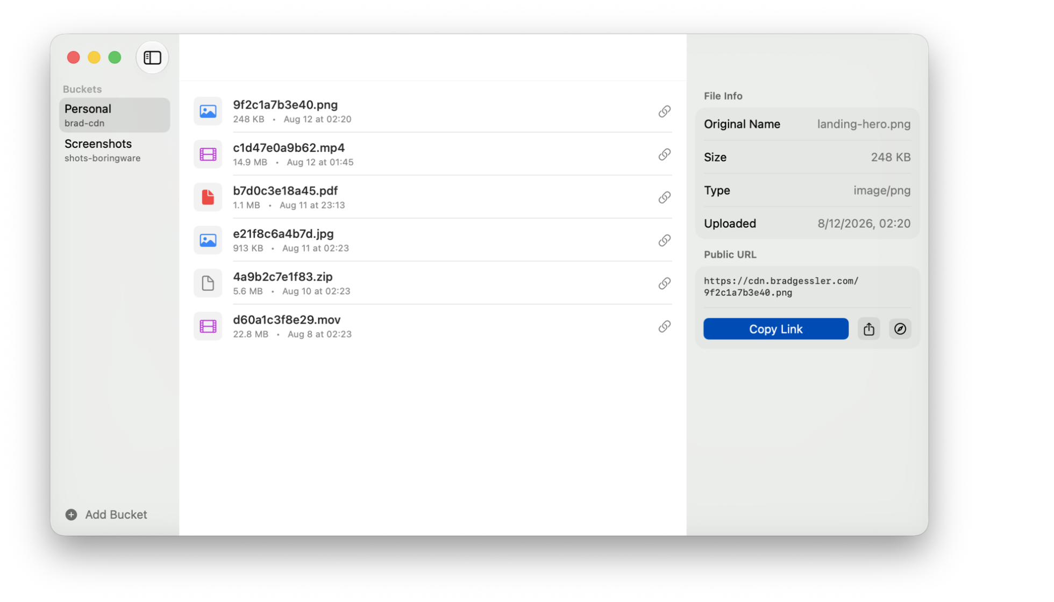
Task: Click the Buckets sidebar heading
Action: point(82,89)
